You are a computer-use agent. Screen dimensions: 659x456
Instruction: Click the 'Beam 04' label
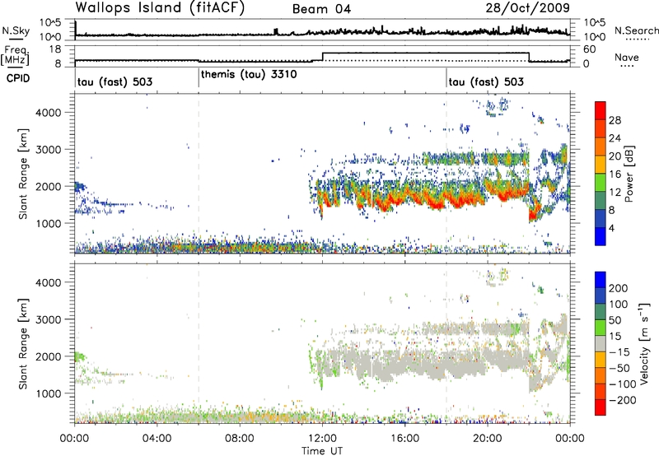pyautogui.click(x=321, y=9)
